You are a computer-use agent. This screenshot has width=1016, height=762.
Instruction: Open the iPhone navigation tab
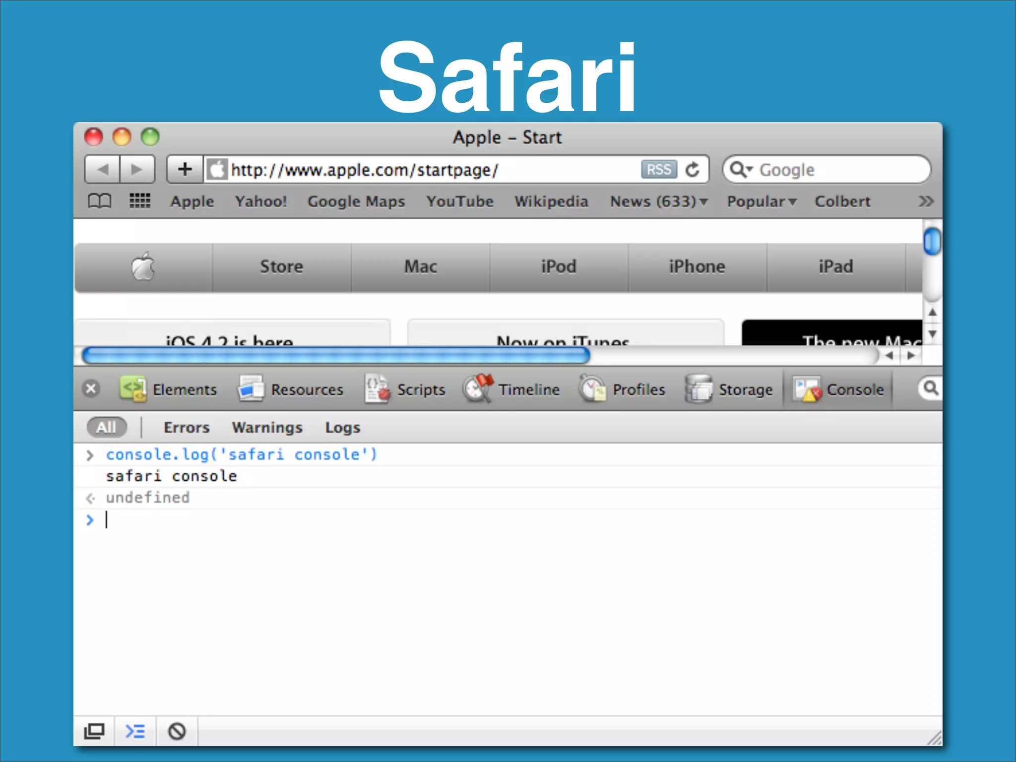697,266
